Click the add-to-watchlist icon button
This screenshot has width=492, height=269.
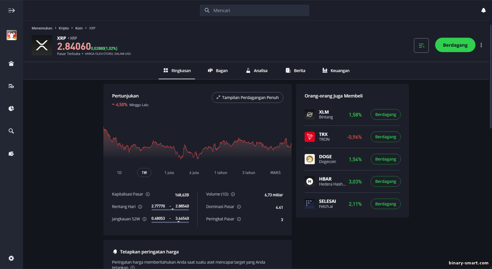point(421,45)
